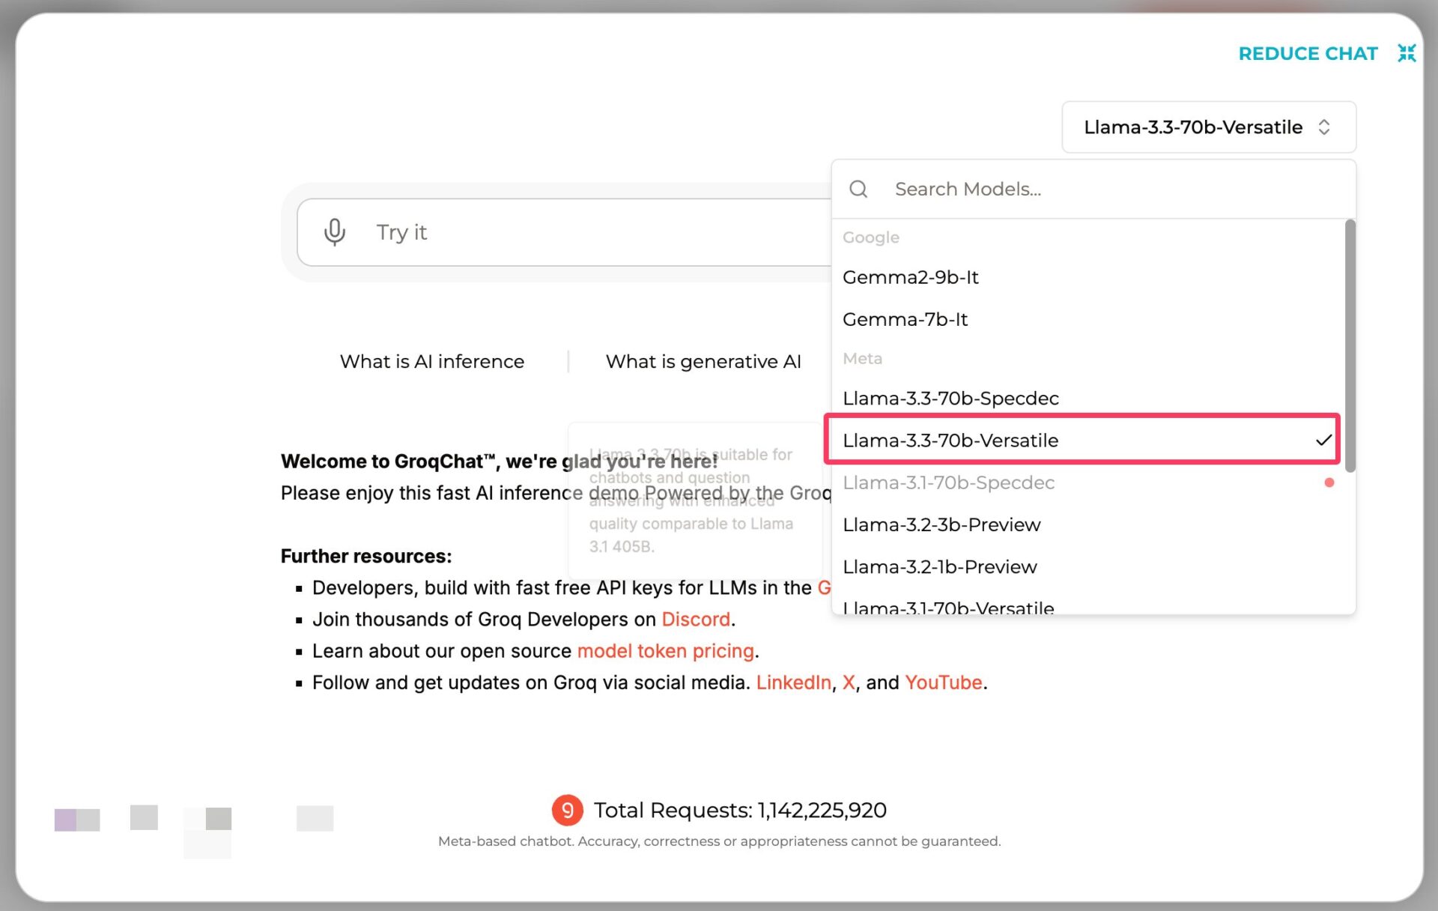Click the What is AI inference suggestion
The width and height of the screenshot is (1438, 911).
432,362
